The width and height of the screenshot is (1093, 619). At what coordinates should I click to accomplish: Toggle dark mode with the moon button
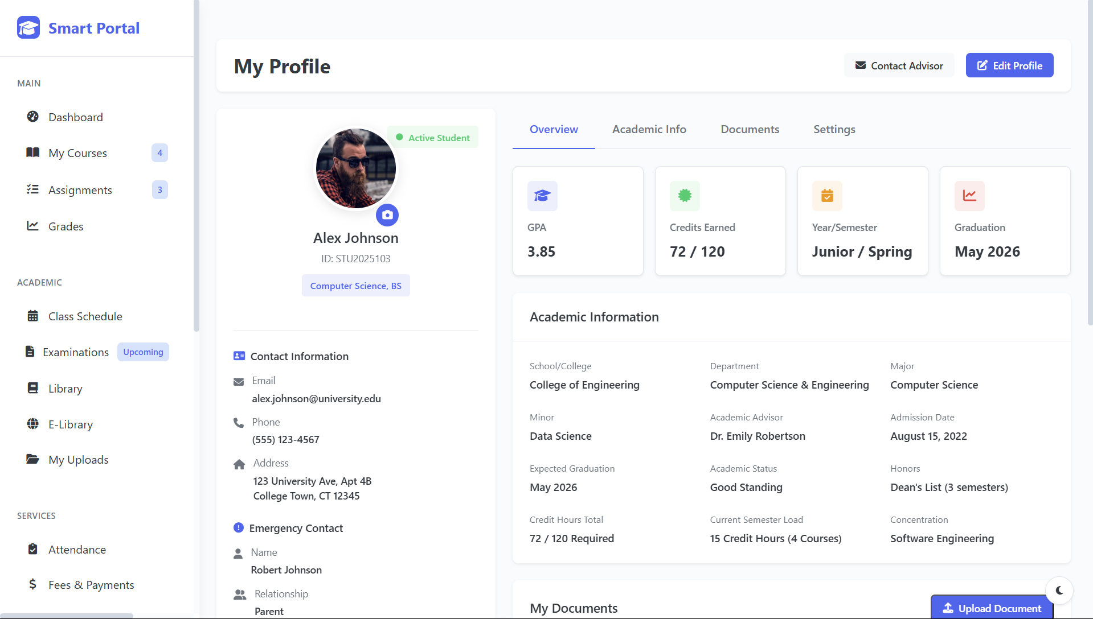[x=1059, y=591]
